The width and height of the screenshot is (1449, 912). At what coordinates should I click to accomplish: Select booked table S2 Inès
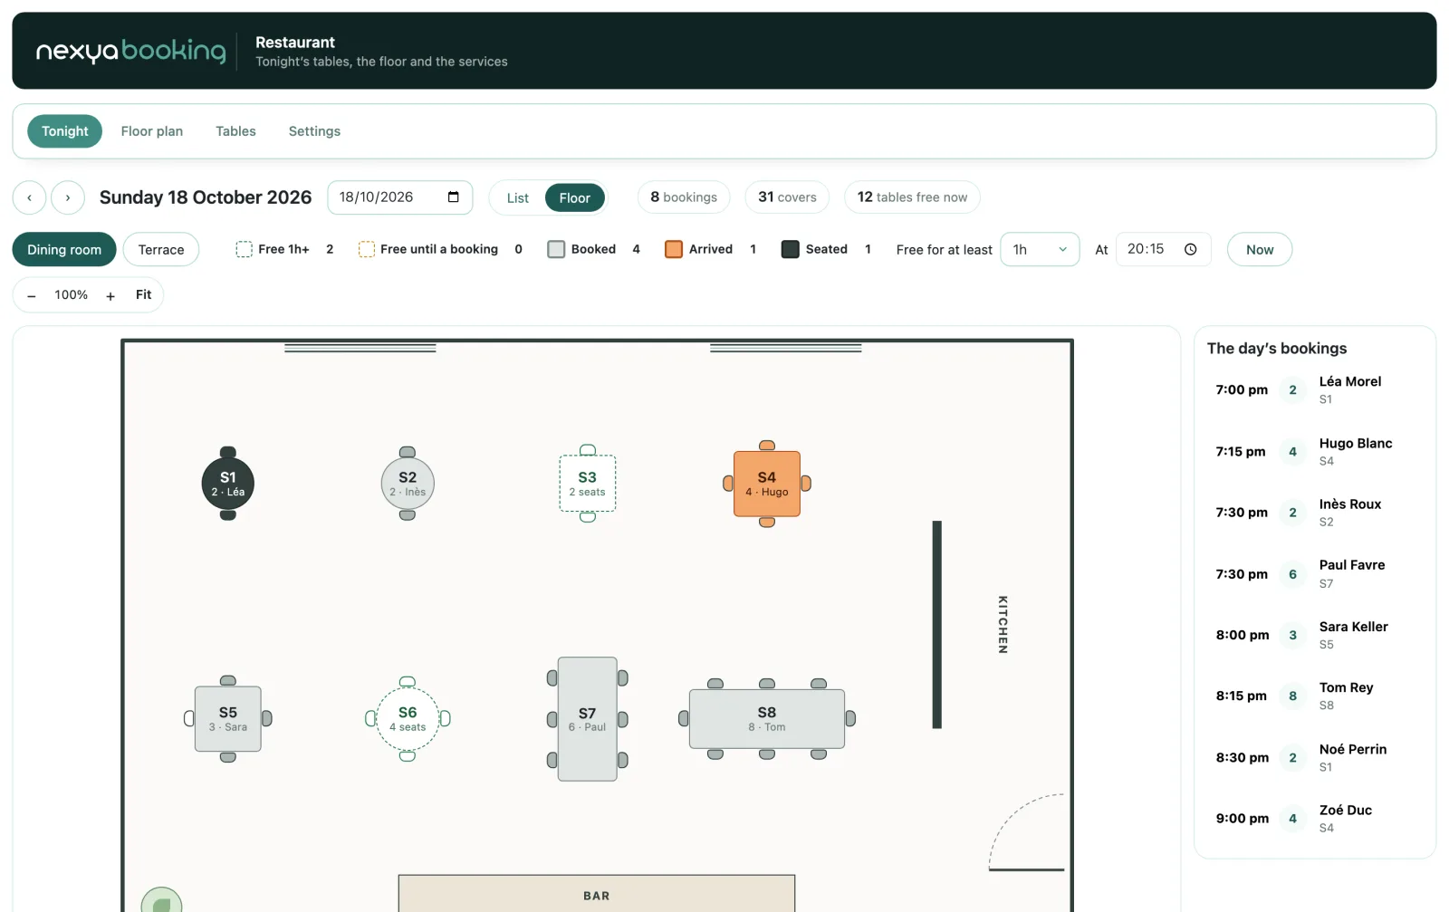click(x=408, y=484)
